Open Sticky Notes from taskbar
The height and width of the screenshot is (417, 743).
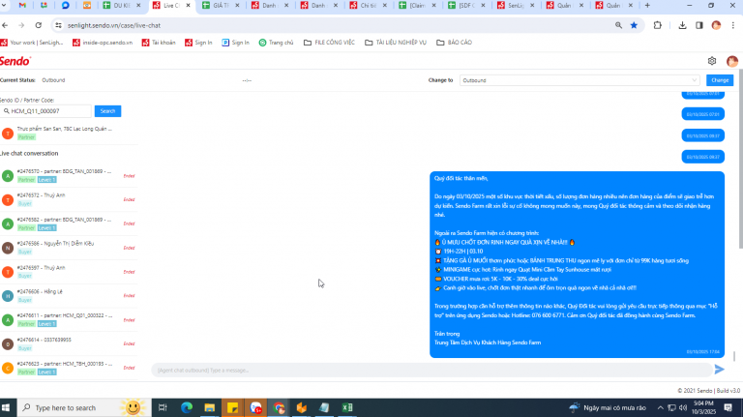tap(232, 407)
